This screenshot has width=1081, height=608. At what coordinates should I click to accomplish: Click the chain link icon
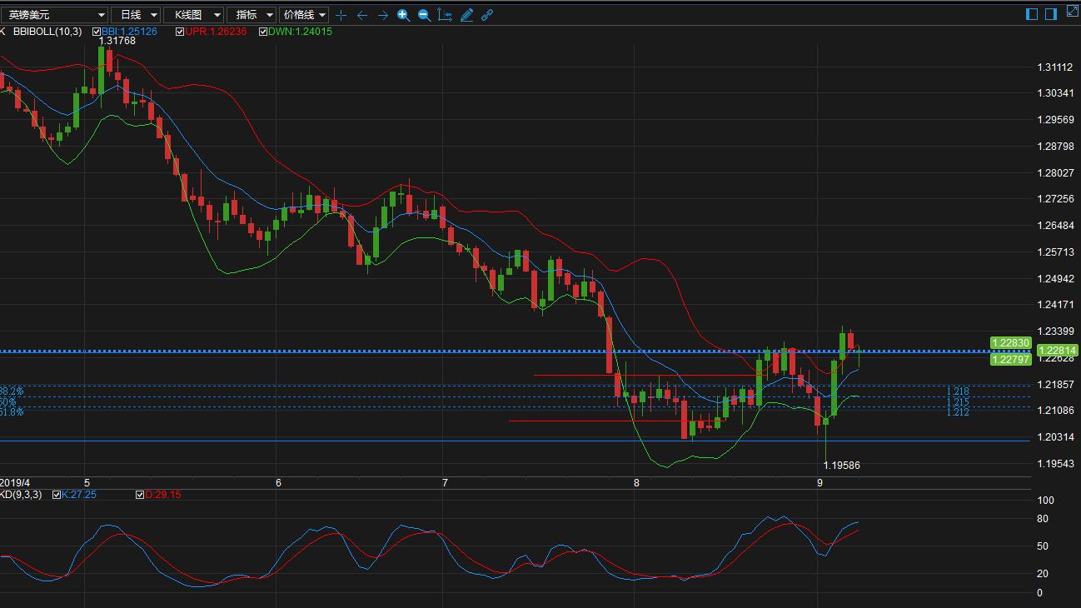click(487, 15)
